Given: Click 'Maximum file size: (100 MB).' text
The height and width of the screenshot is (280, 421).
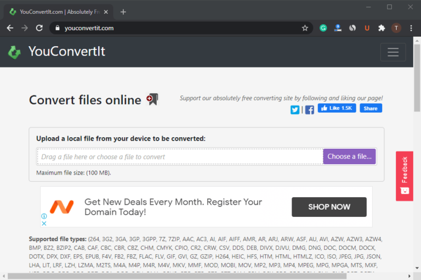Looking at the screenshot, I should [73, 173].
